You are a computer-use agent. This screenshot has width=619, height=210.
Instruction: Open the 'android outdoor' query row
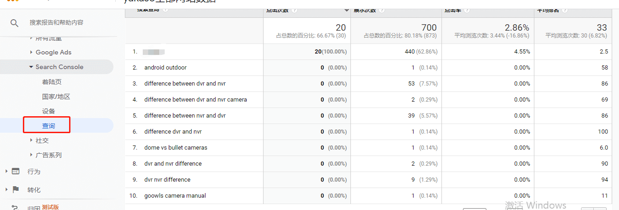[165, 67]
